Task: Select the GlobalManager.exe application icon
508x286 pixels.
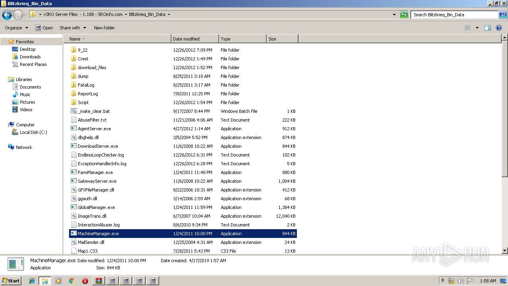Action: (x=73, y=207)
